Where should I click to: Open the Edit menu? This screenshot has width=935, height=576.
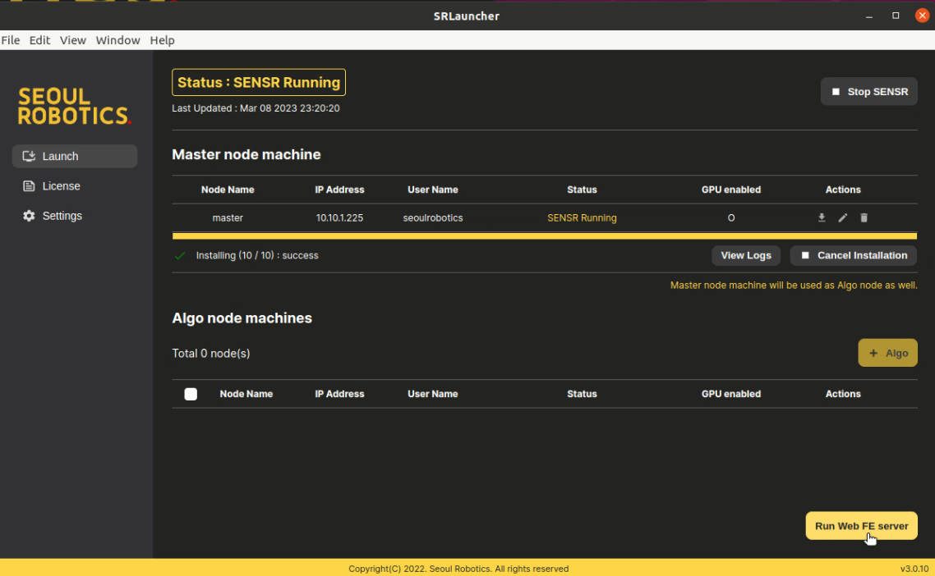39,40
